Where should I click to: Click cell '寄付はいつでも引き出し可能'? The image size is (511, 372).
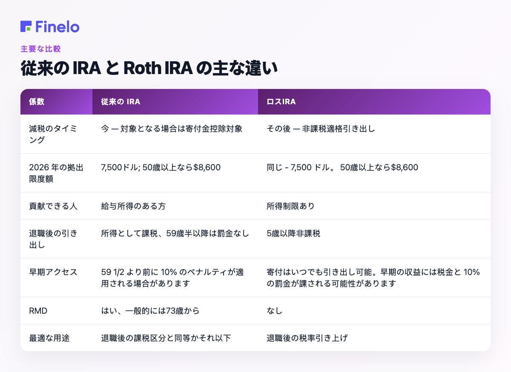[x=373, y=277]
